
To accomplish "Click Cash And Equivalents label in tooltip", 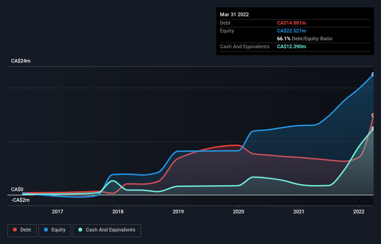I will (245, 46).
